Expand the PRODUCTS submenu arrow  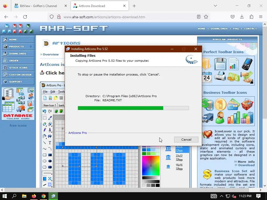pos(31,46)
